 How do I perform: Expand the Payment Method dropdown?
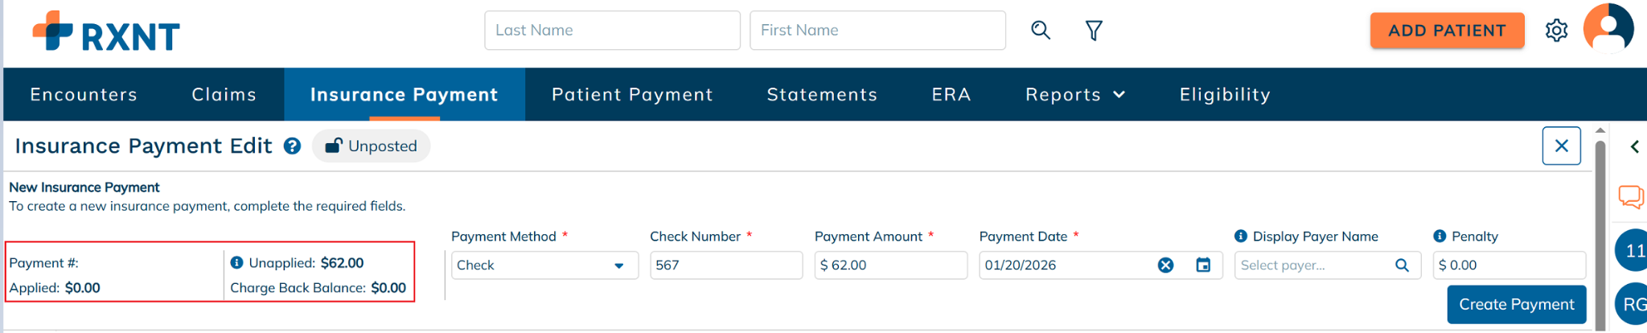click(618, 265)
